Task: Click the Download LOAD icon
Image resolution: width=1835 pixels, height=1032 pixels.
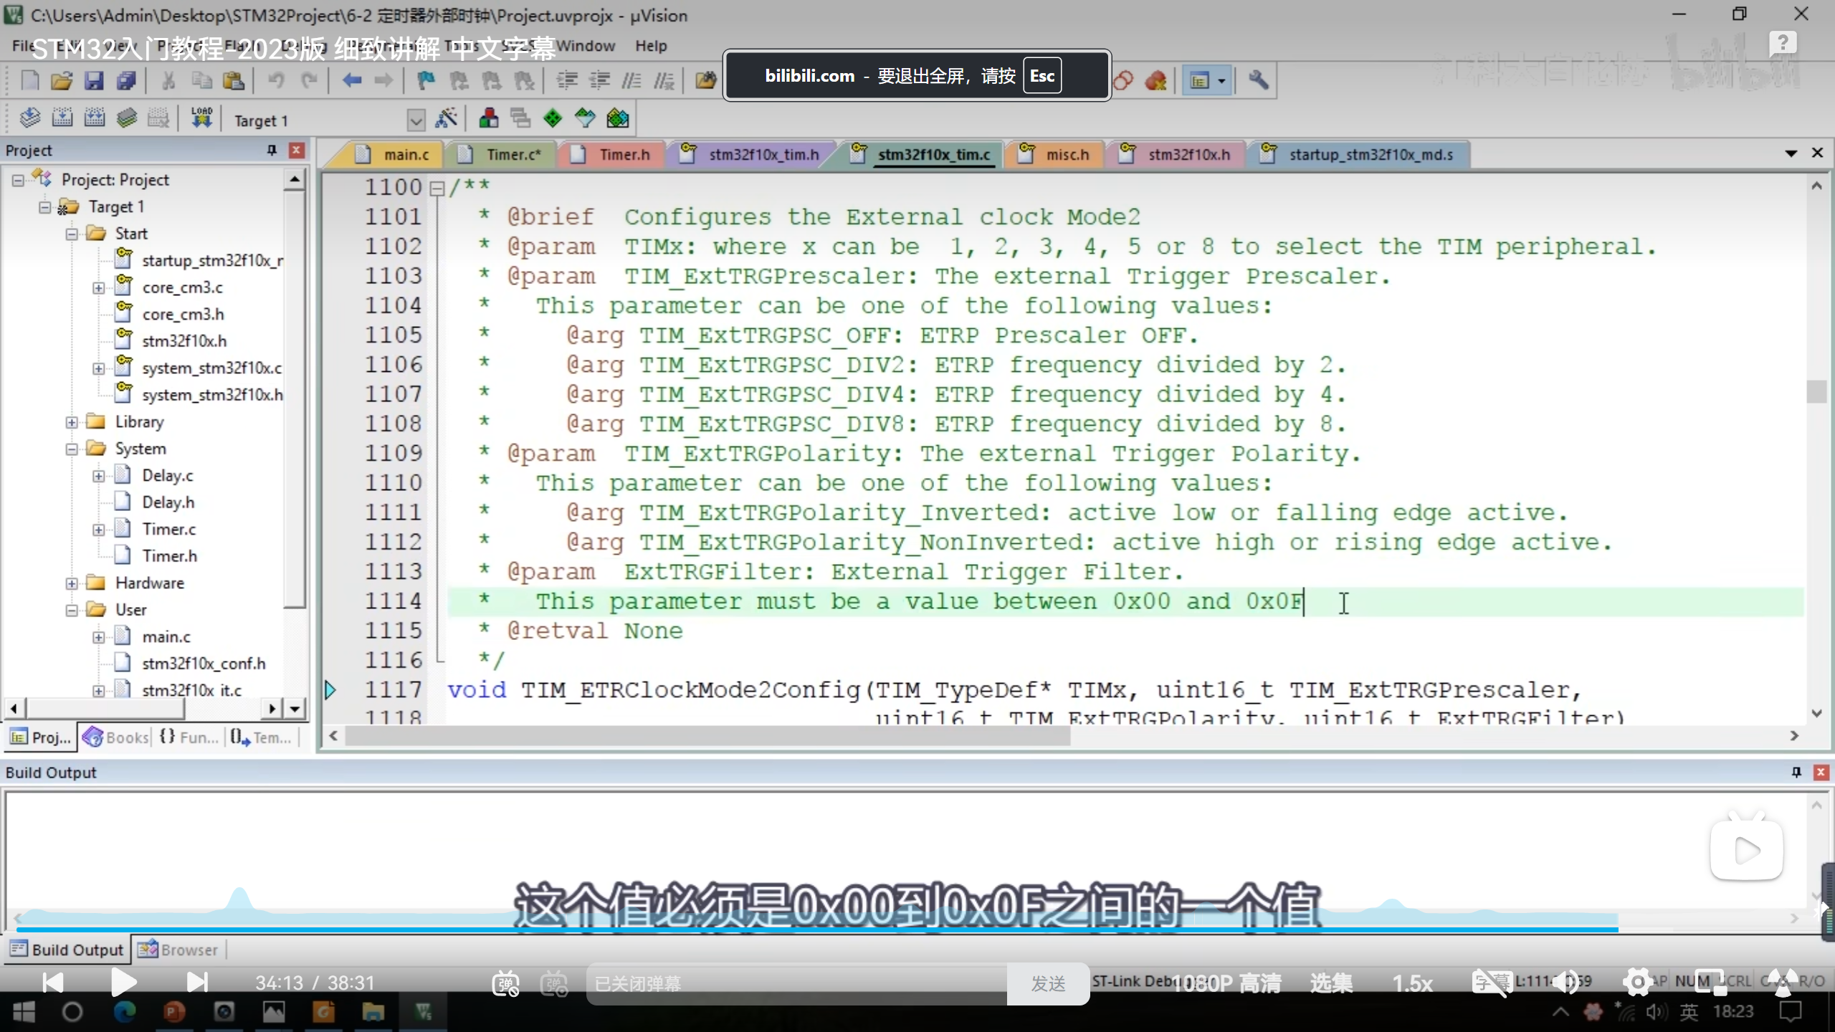Action: [x=201, y=118]
